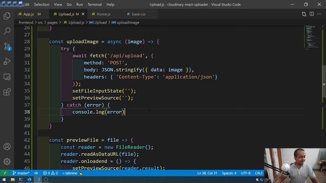Open Source Control view with badge
This screenshot has height=183, width=326.
(7, 46)
